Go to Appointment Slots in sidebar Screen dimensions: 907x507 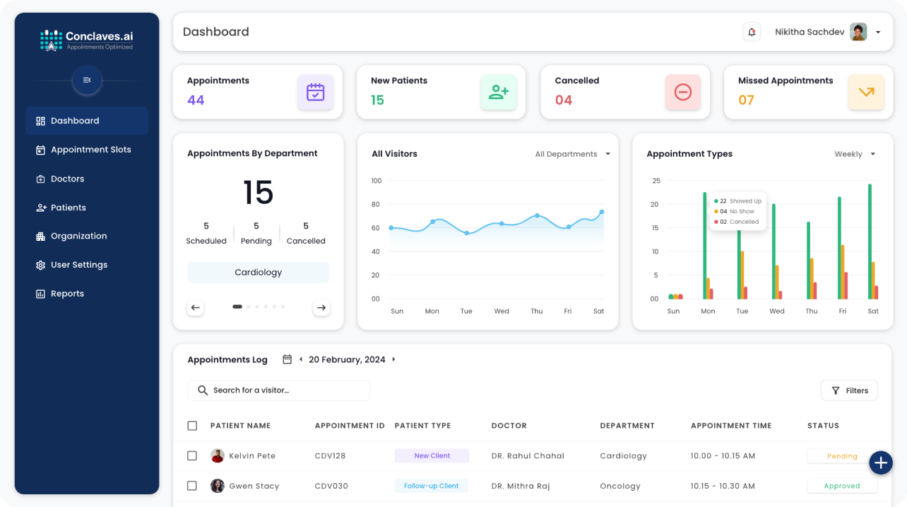coord(90,150)
